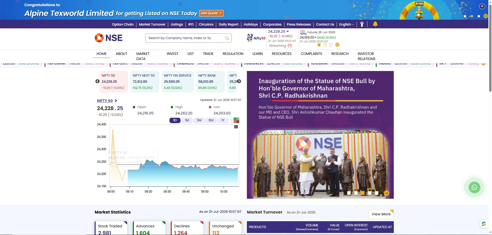Switch chart to 6M range
Screen dimensions: 492x235
(x=211, y=120)
